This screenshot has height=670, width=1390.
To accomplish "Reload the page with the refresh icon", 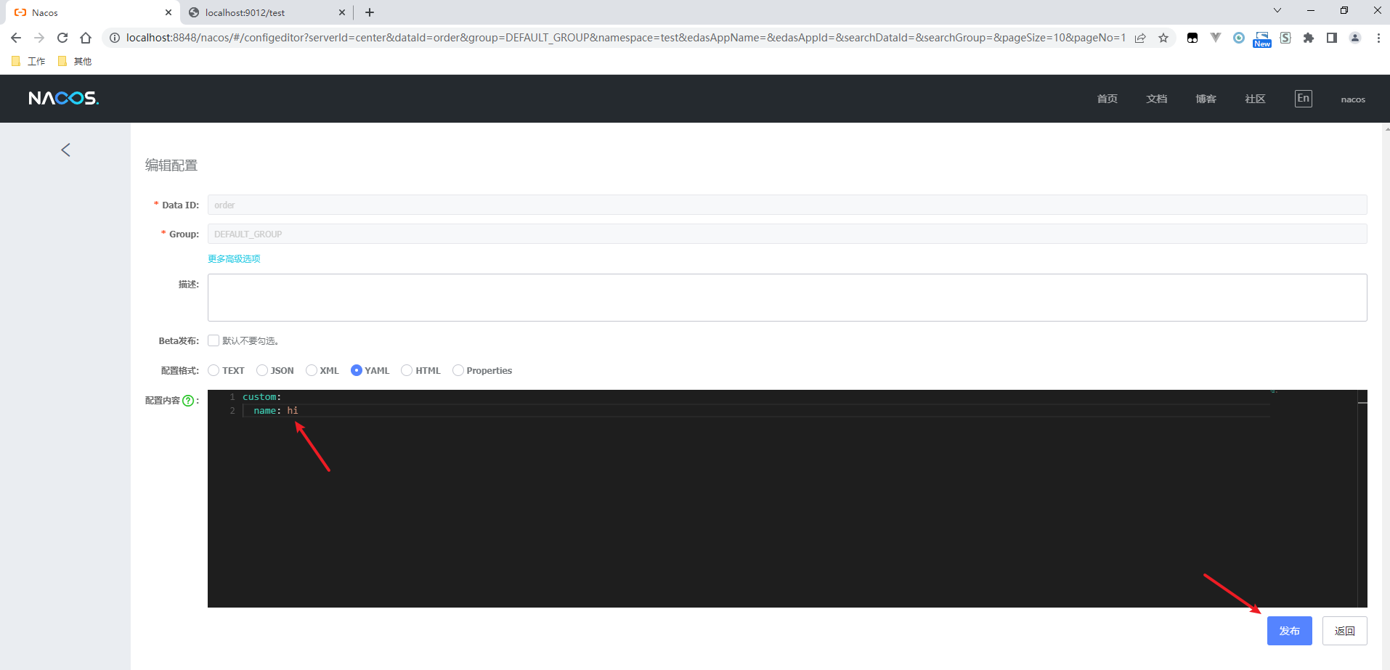I will click(x=62, y=37).
